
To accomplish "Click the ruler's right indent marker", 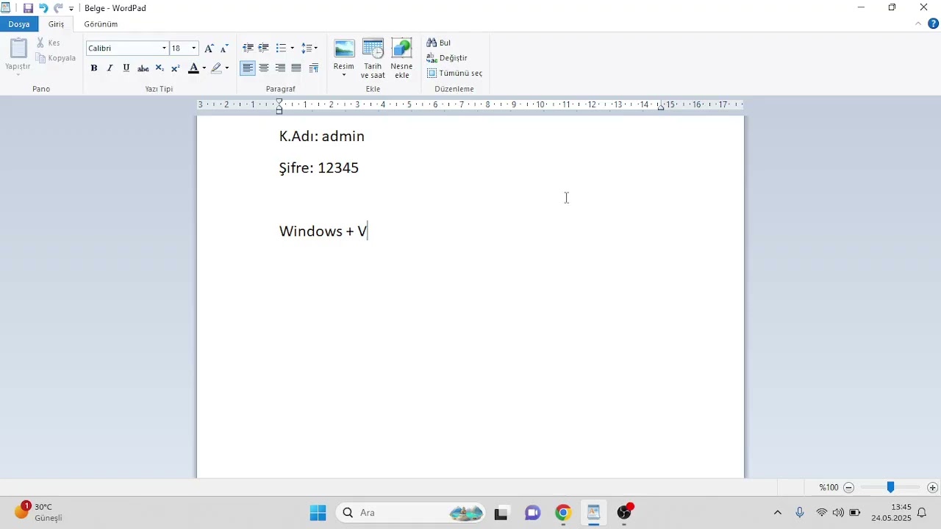I will pyautogui.click(x=661, y=107).
